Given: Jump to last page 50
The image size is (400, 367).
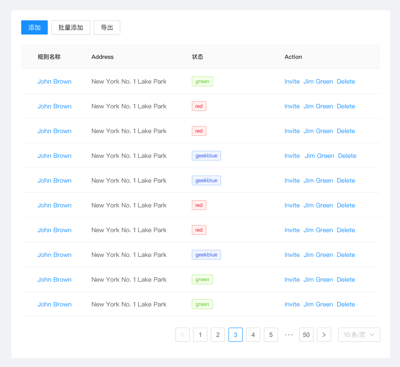Looking at the screenshot, I should tap(306, 335).
